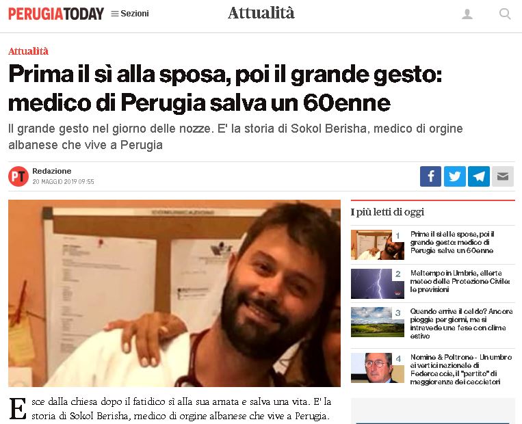Click the green hills landscape thumbnail
This screenshot has height=424, width=522.
377,322
